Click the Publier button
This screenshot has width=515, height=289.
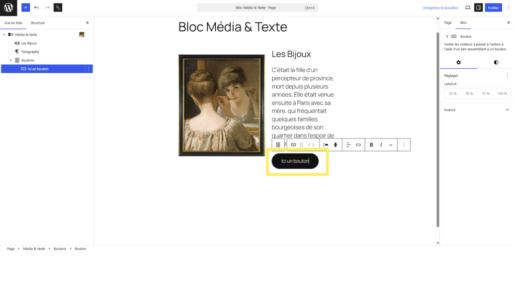coord(493,8)
